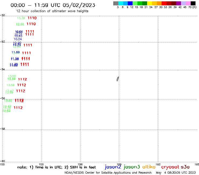Click the black swatch at the scale's end
The width and height of the screenshot is (199, 175).
click(x=193, y=3)
